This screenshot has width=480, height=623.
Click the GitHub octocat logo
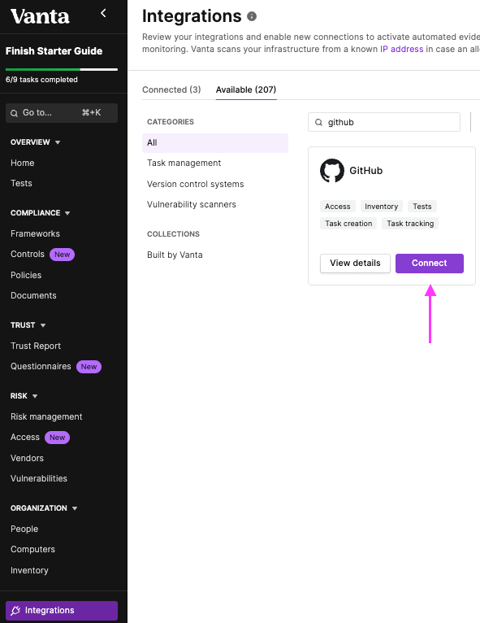coord(332,171)
